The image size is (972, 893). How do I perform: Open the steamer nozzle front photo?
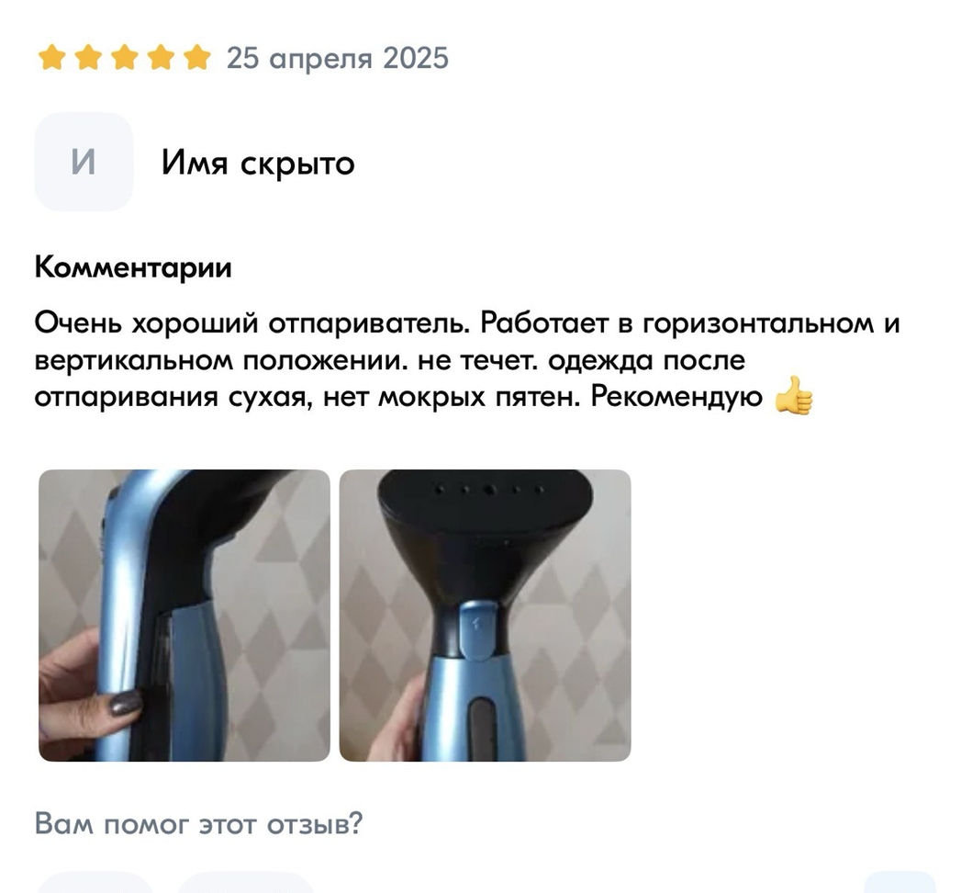[486, 615]
